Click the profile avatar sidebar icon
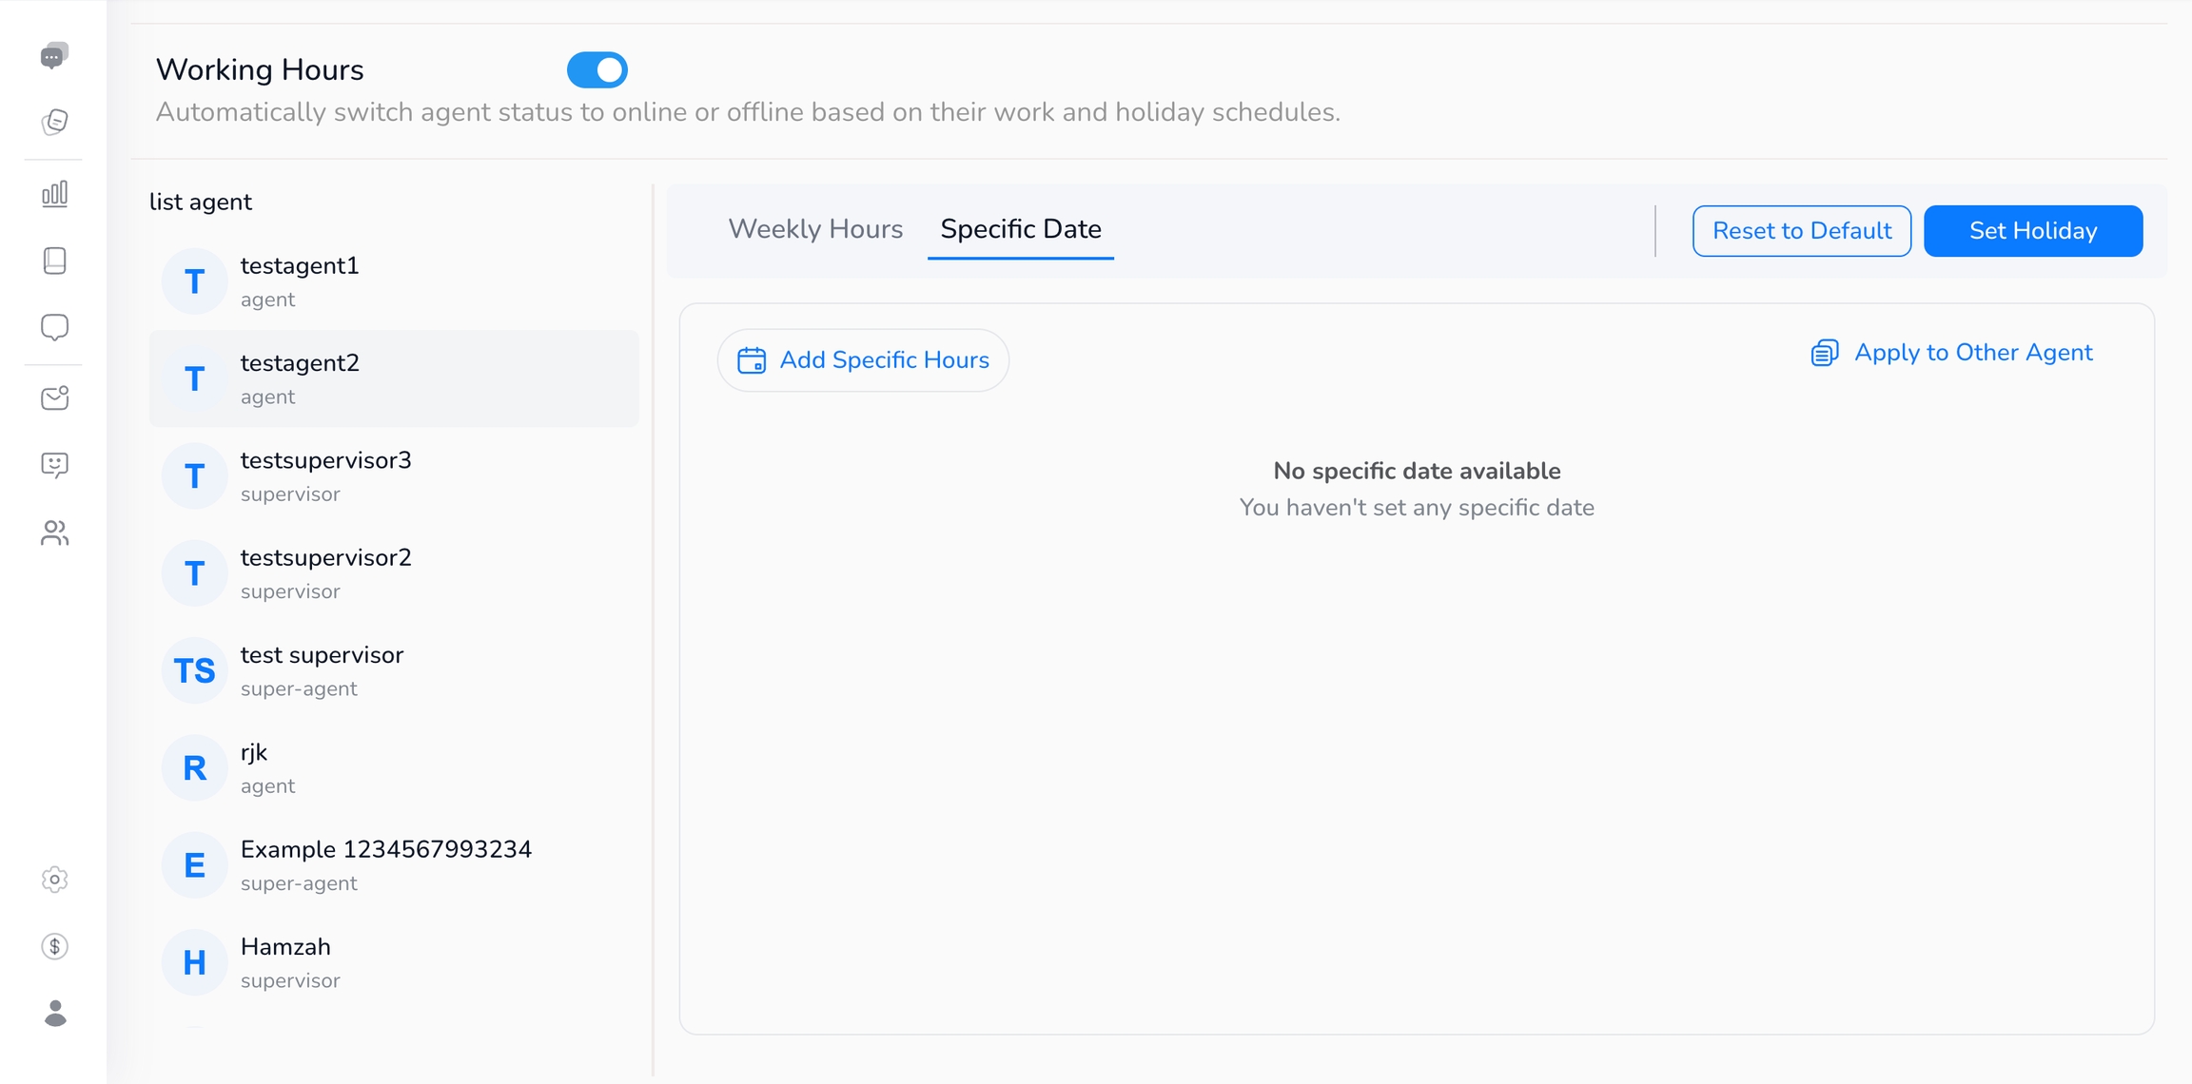Viewport: 2192px width, 1084px height. pyautogui.click(x=54, y=1014)
